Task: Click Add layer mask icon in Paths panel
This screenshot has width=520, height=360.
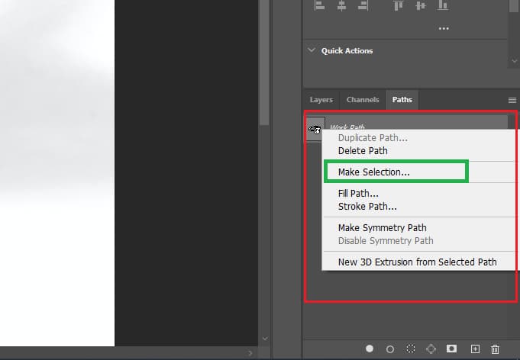Action: [x=452, y=349]
